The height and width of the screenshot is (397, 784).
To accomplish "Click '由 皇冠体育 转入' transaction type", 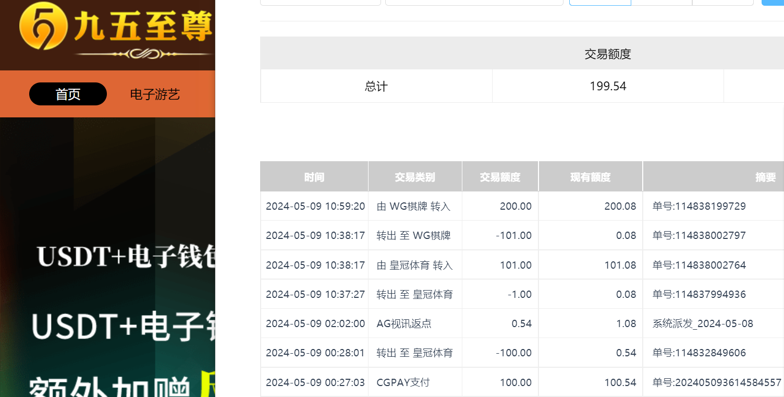I will [415, 265].
